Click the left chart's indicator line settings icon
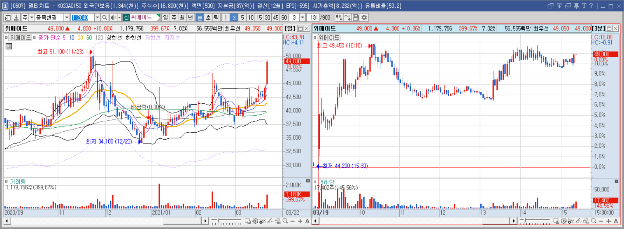 (263, 221)
